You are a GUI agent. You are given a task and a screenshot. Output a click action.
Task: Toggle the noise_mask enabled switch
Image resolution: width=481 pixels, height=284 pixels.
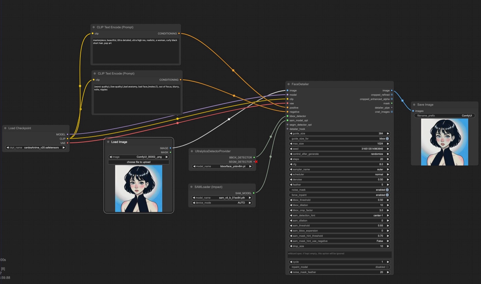tap(387, 190)
